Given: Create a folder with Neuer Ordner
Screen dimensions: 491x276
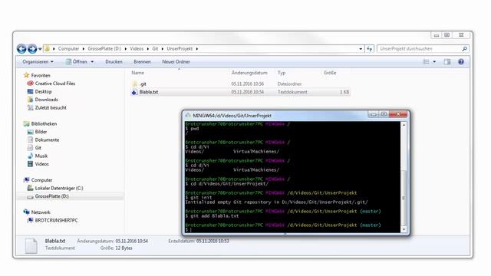Looking at the screenshot, I should click(176, 61).
